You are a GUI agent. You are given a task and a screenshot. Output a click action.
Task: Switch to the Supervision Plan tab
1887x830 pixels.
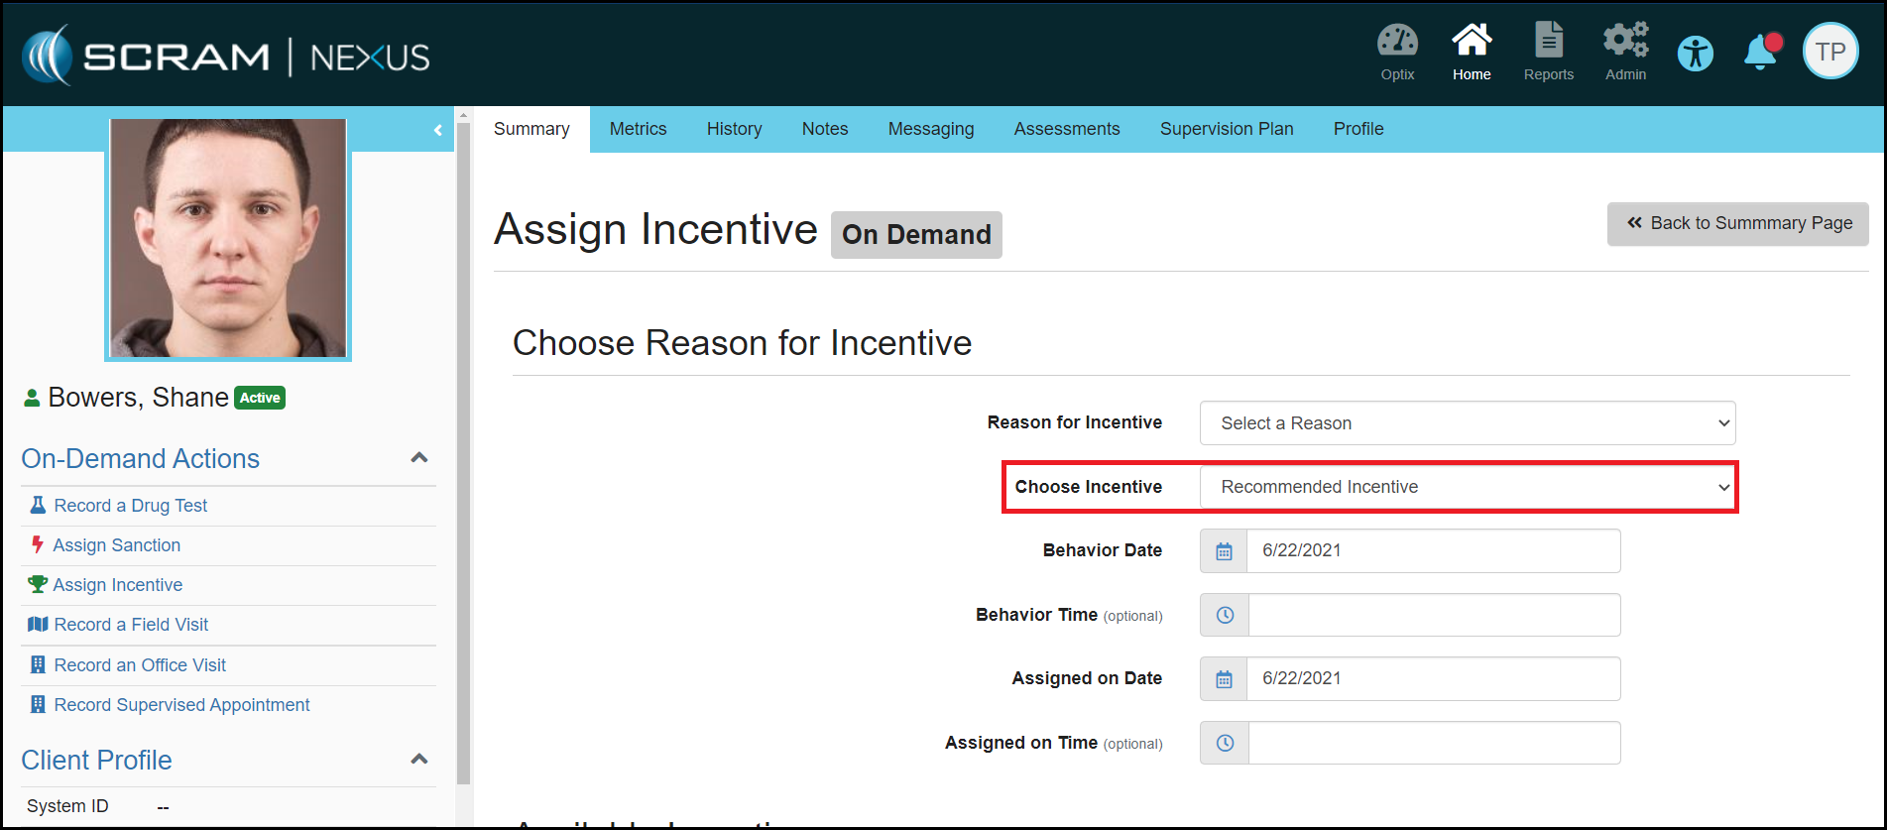(x=1226, y=129)
